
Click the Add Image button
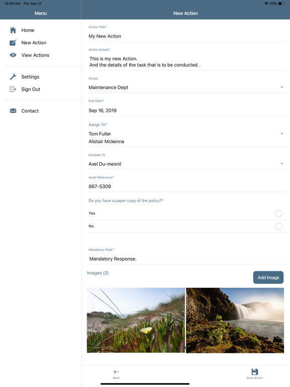point(268,278)
